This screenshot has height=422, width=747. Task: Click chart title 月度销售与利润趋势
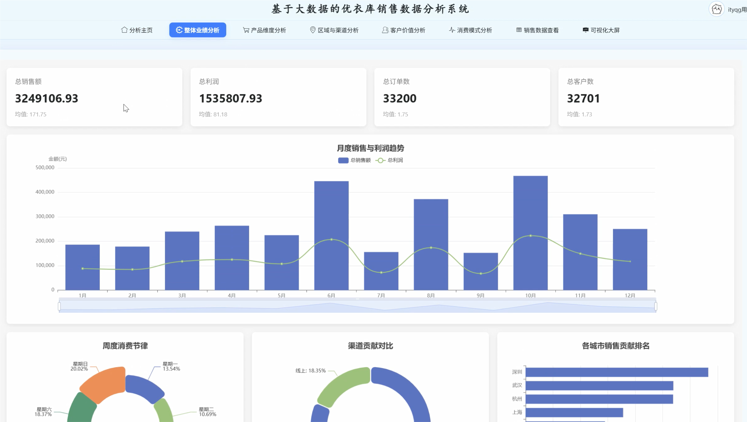pyautogui.click(x=370, y=148)
